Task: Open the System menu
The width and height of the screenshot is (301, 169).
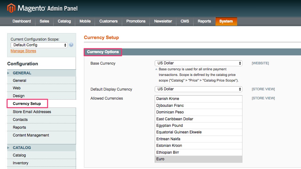Action: coord(226,21)
